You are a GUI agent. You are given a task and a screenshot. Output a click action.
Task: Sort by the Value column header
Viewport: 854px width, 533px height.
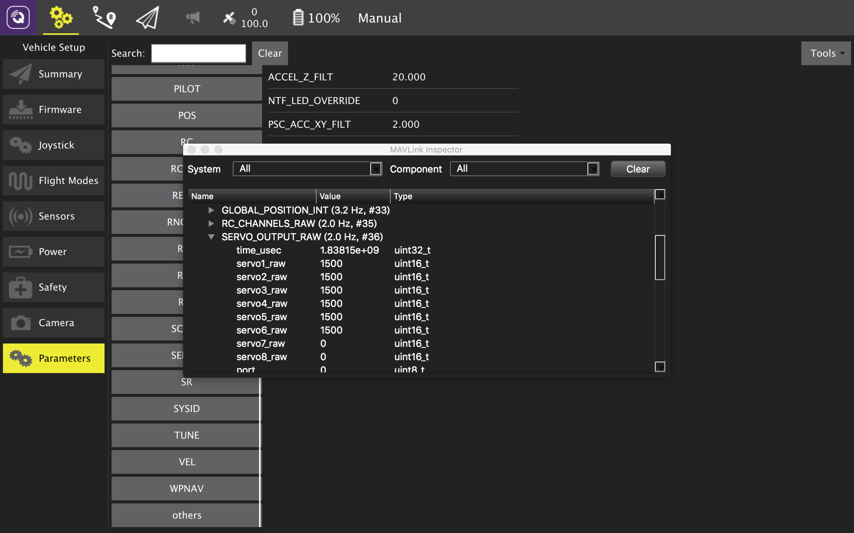[353, 196]
